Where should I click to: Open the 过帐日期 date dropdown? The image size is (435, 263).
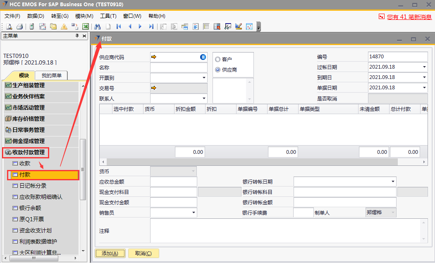tap(424, 67)
